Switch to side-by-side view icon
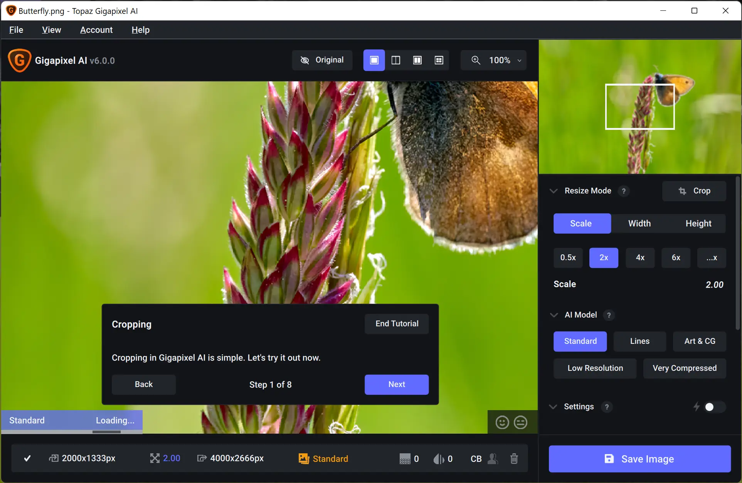Image resolution: width=742 pixels, height=483 pixels. tap(417, 60)
